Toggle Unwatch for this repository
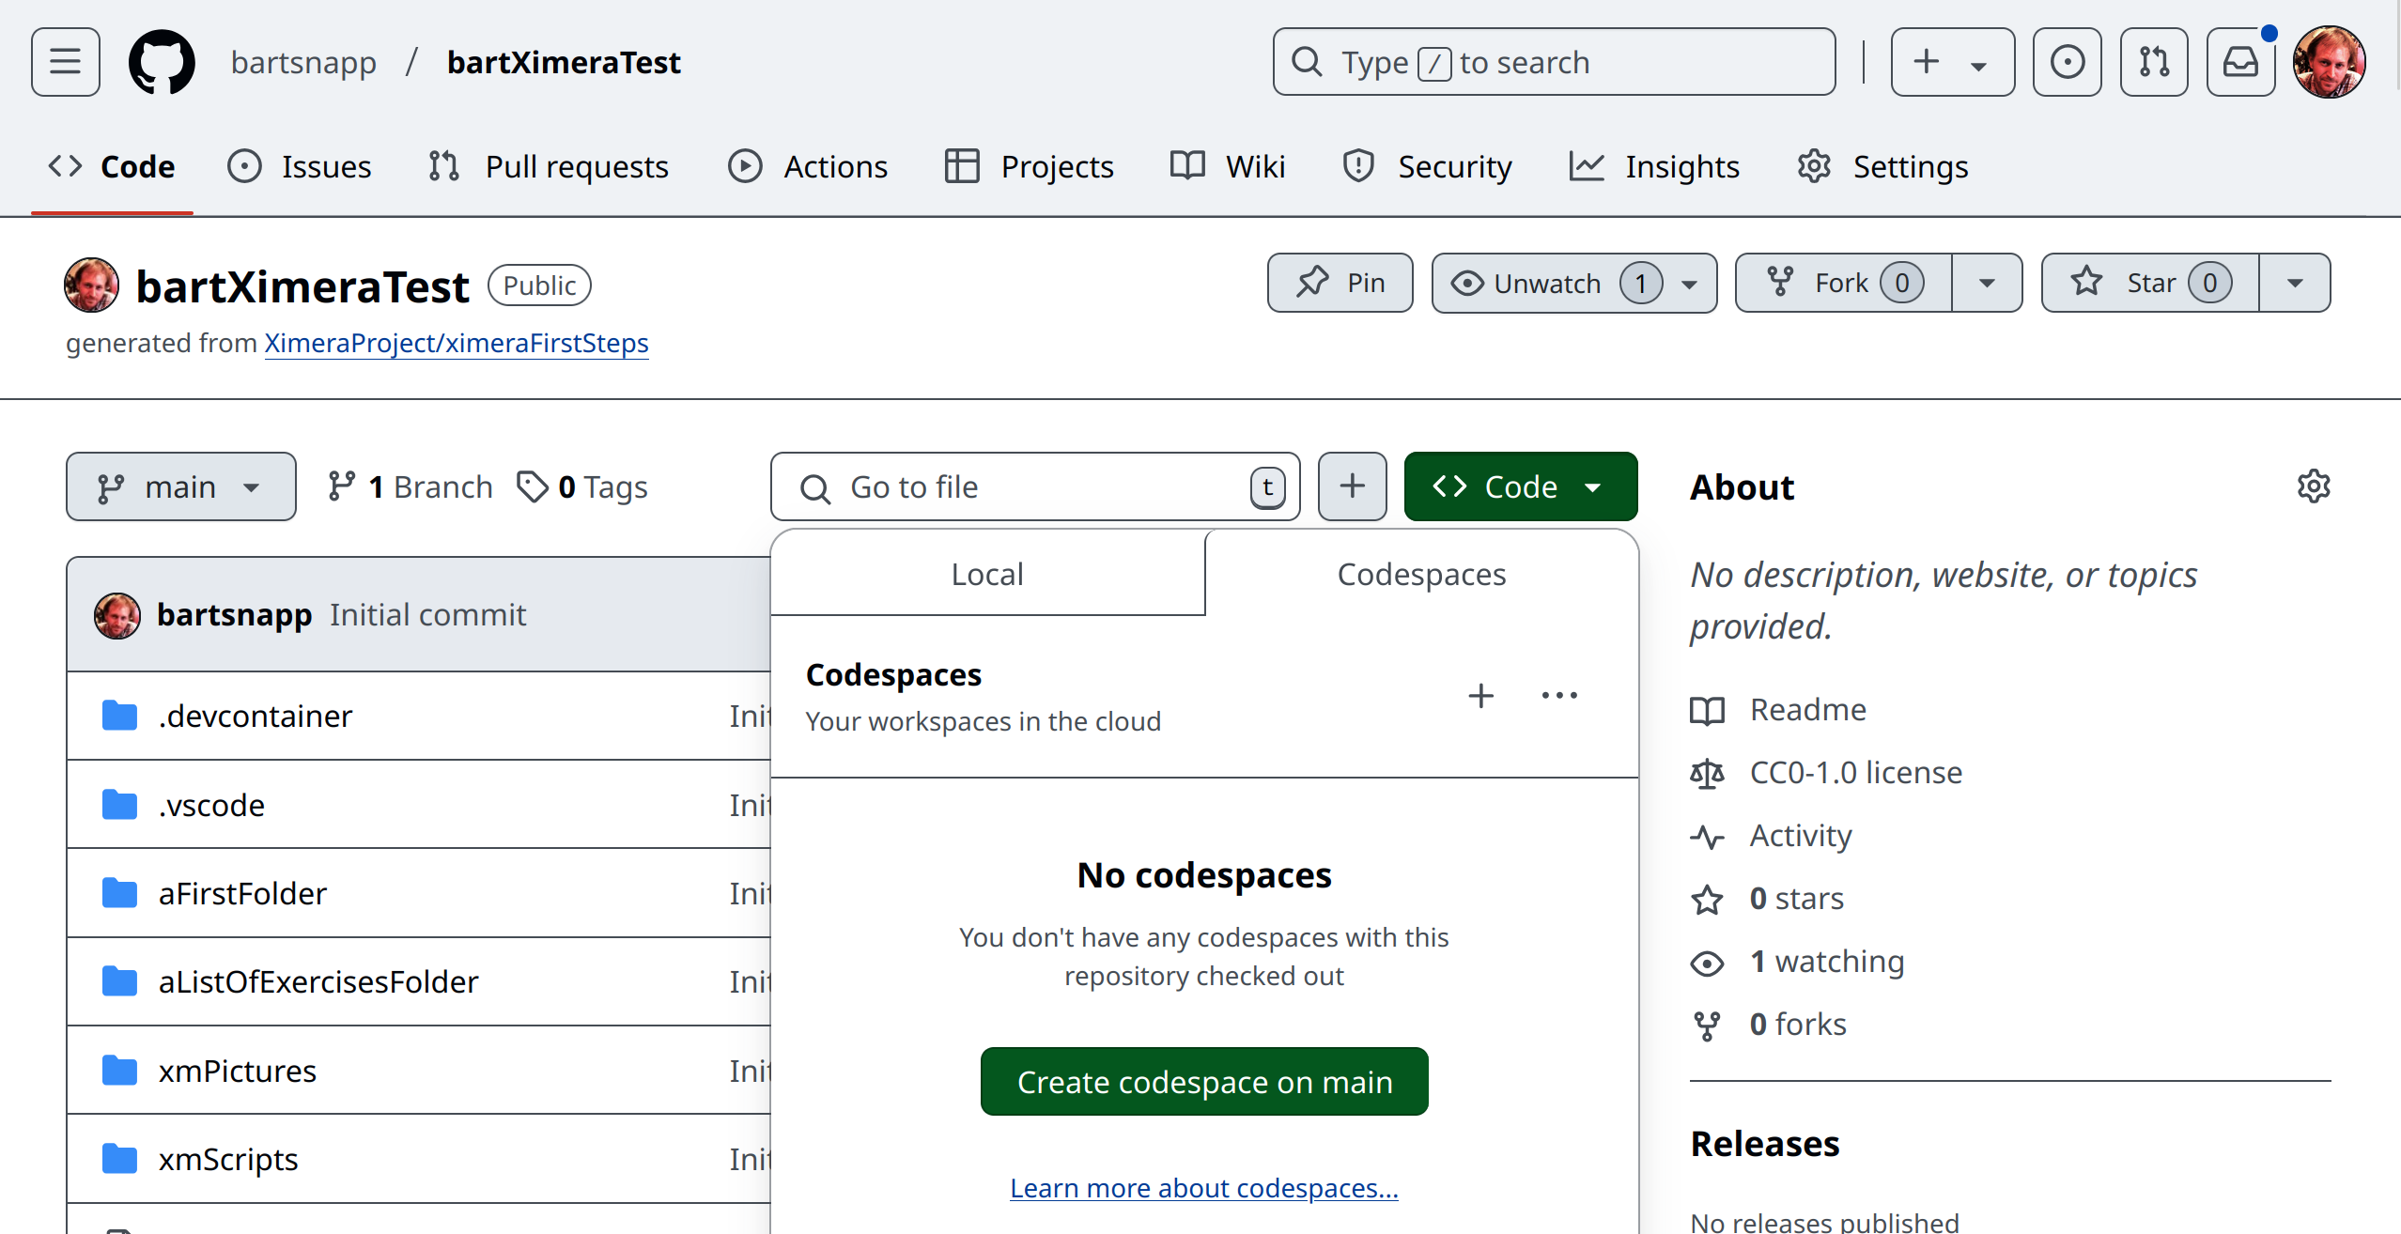Viewport: 2401px width, 1234px height. 1550,283
